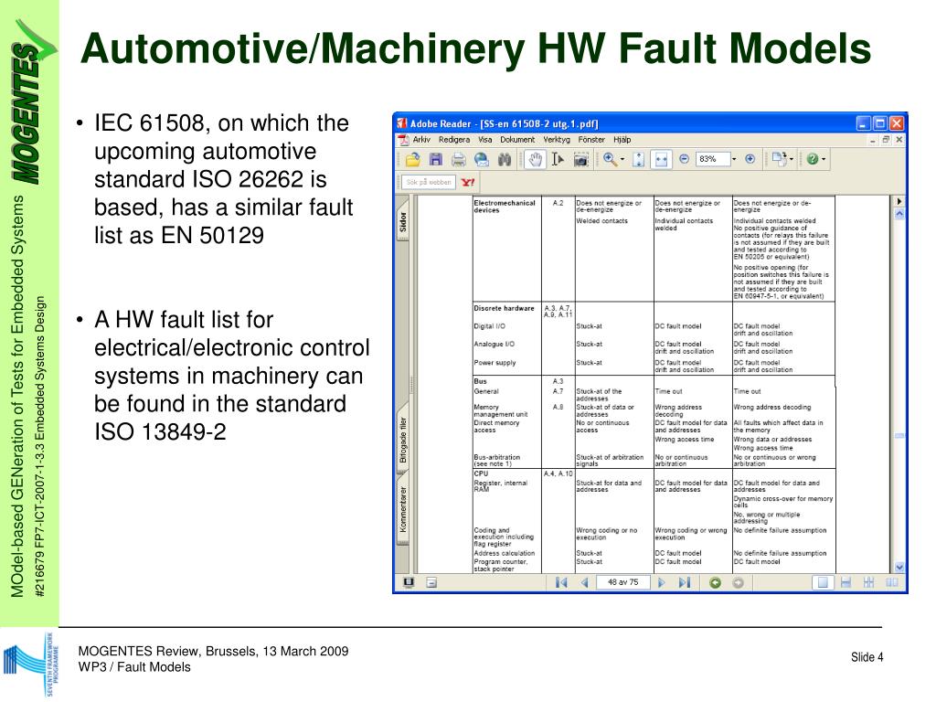
Task: Click the Print icon in Adobe Reader
Action: pyautogui.click(x=459, y=159)
